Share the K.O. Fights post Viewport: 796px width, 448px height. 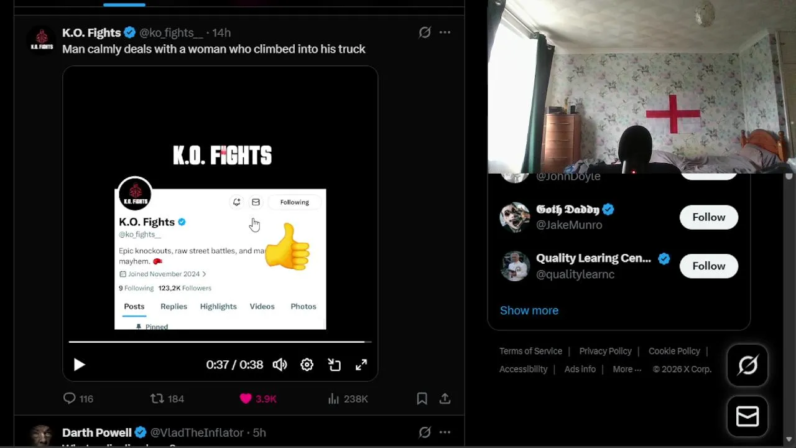tap(445, 399)
